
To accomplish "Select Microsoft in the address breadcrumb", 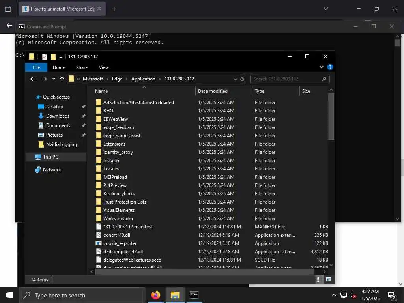I will point(93,79).
